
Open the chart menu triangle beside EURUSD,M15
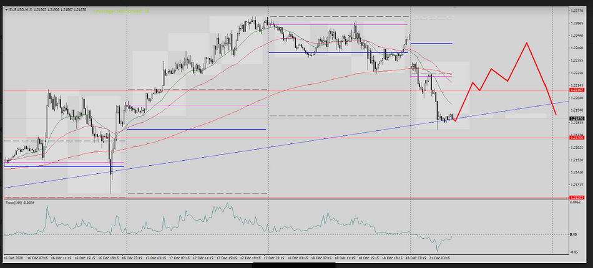(6, 11)
